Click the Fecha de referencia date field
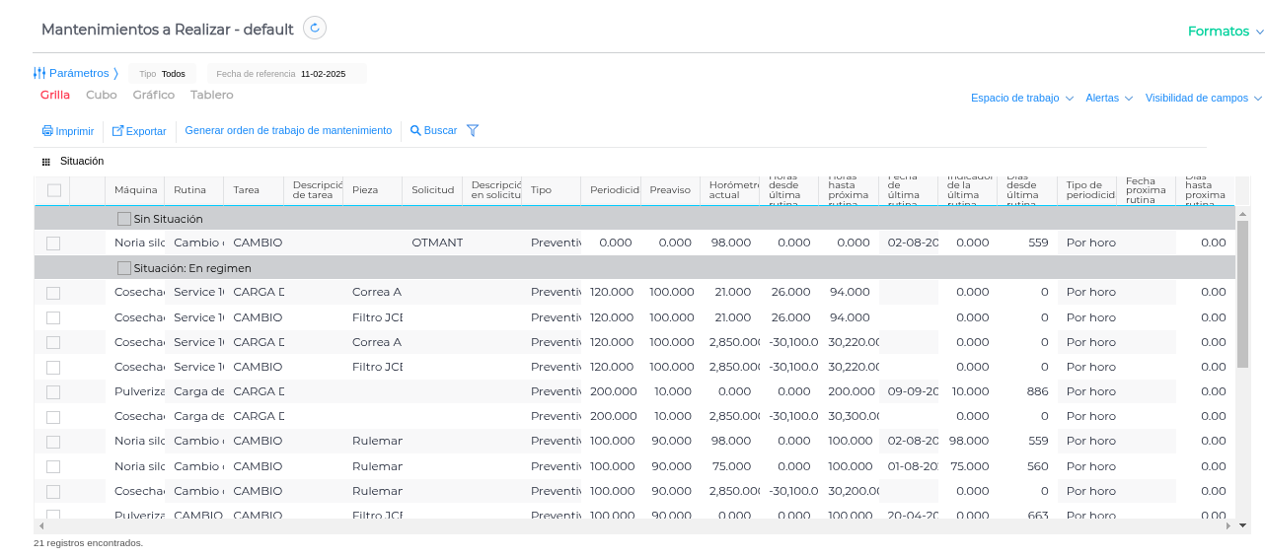The width and height of the screenshot is (1265, 557). click(x=323, y=74)
